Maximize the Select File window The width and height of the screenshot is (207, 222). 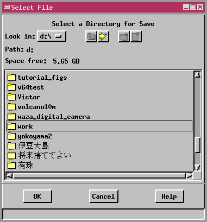(x=193, y=7)
